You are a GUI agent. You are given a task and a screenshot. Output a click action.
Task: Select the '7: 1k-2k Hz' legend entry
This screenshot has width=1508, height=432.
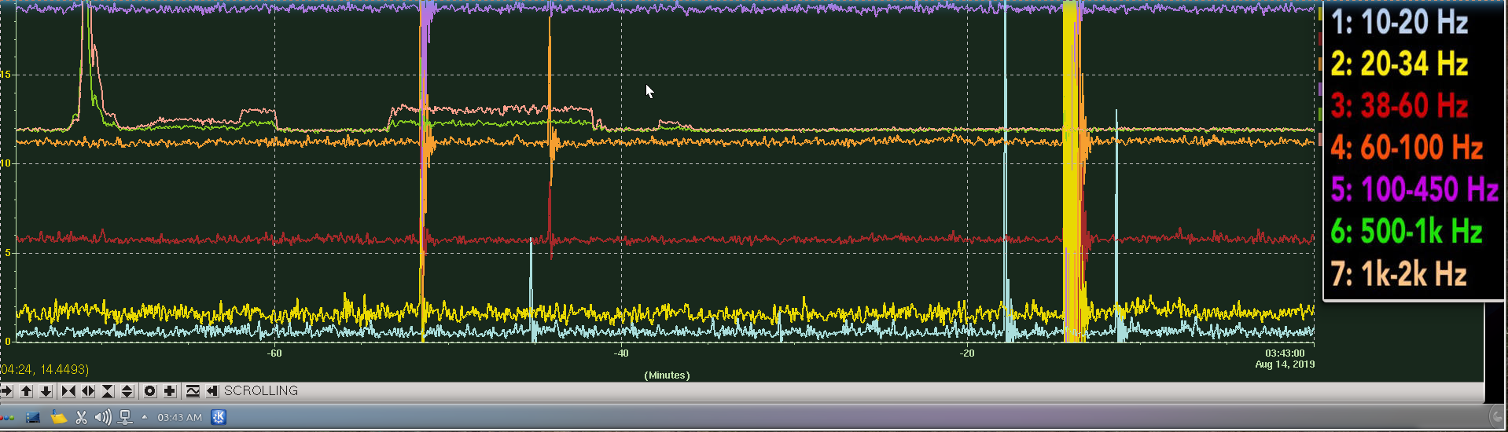(x=1399, y=274)
